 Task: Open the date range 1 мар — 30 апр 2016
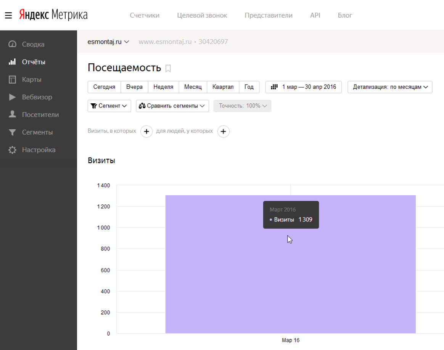point(304,87)
